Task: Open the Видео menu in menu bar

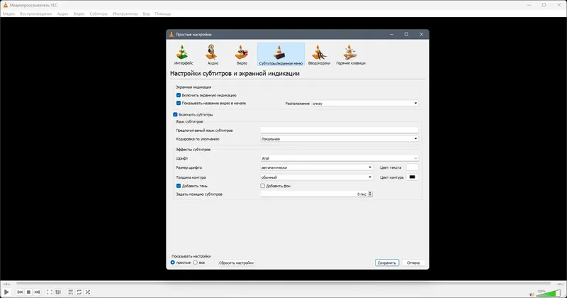Action: tap(79, 13)
